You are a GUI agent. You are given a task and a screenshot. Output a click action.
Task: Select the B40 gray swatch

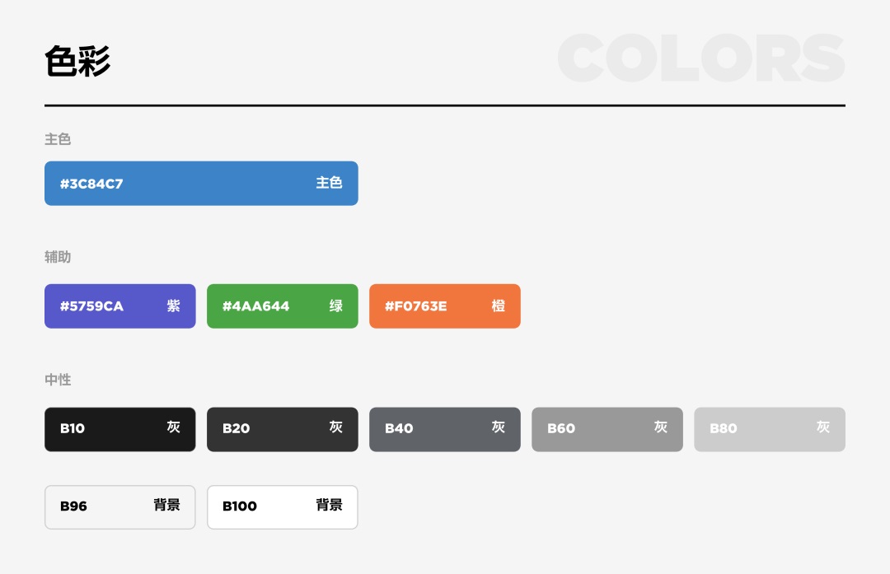click(x=445, y=429)
